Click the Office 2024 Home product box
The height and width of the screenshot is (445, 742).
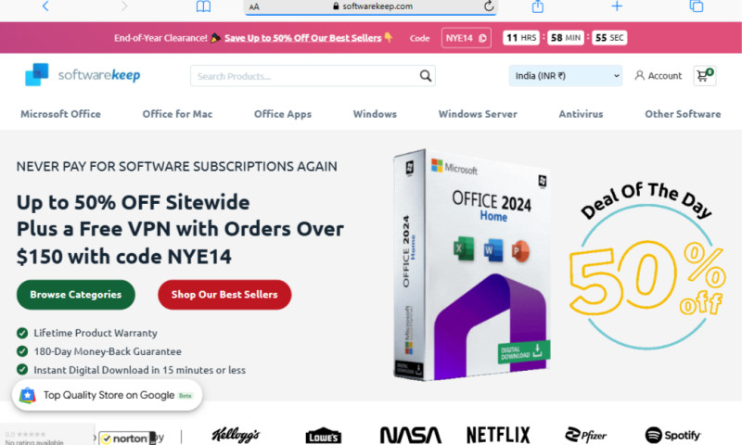click(472, 264)
